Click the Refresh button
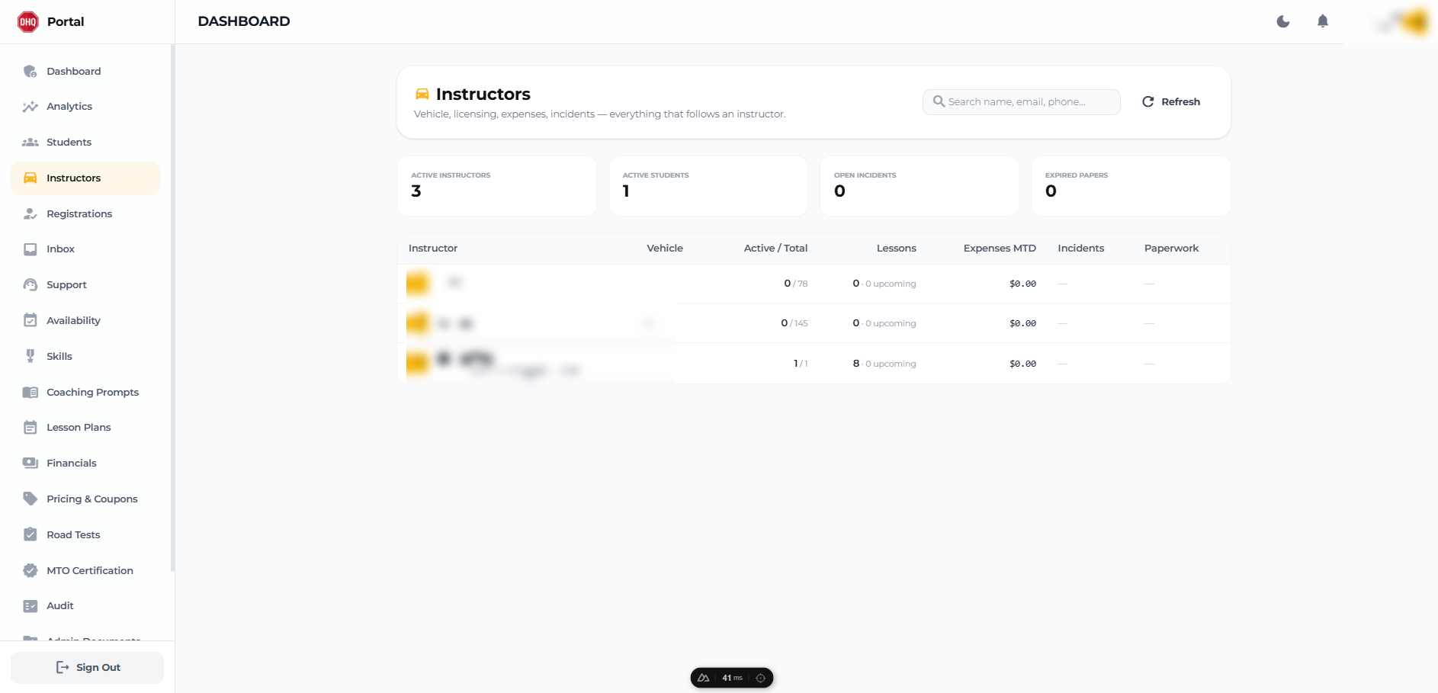1438x693 pixels. (1171, 101)
